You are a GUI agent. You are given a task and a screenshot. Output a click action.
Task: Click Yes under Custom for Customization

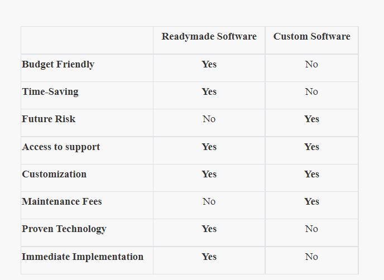[311, 174]
